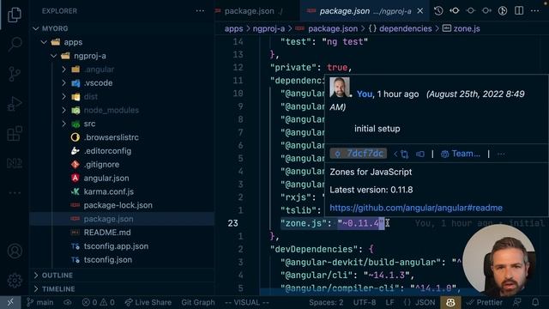Open problems errors and warnings counter
549x309 pixels.
click(99, 302)
